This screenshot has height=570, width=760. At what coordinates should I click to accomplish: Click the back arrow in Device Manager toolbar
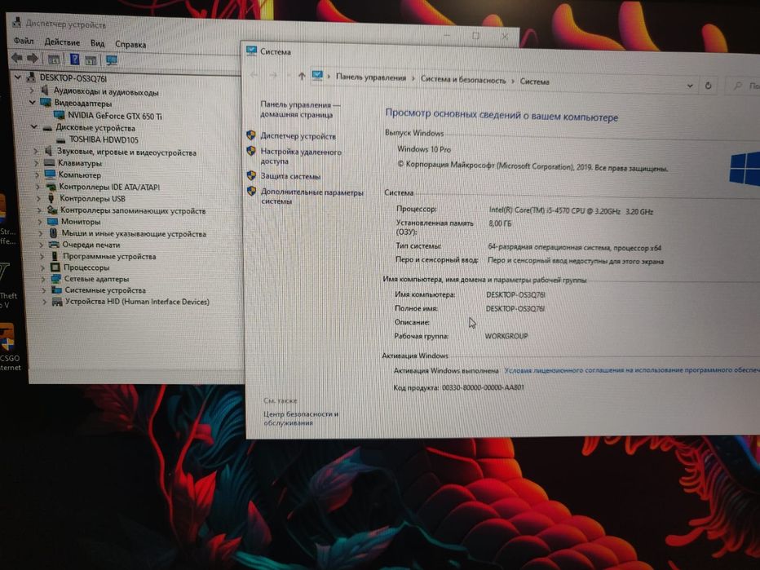(x=17, y=58)
